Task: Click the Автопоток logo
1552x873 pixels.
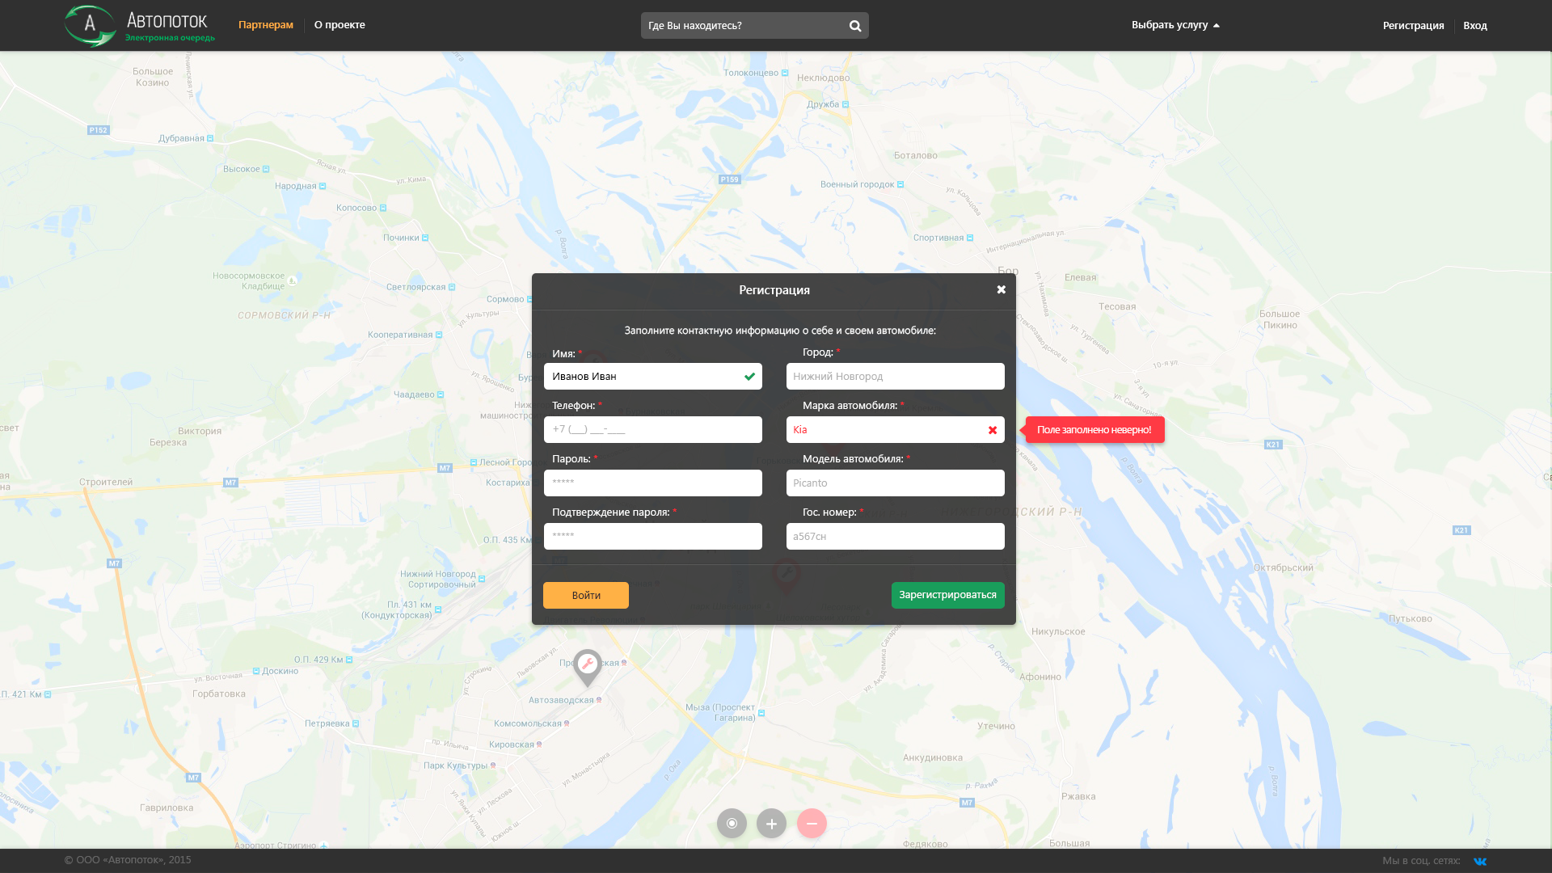Action: point(139,26)
